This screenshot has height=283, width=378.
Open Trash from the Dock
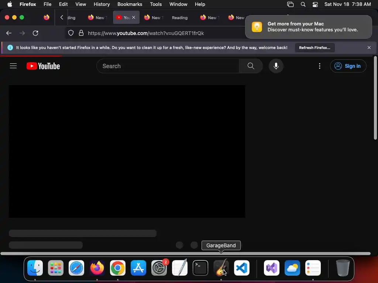[343, 268]
